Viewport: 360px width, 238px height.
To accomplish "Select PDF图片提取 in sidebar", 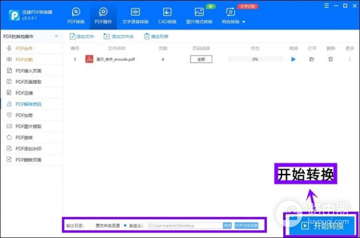I will point(32,126).
